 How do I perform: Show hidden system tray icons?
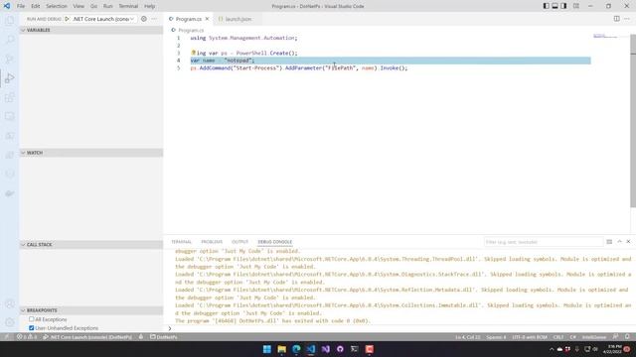(552, 349)
